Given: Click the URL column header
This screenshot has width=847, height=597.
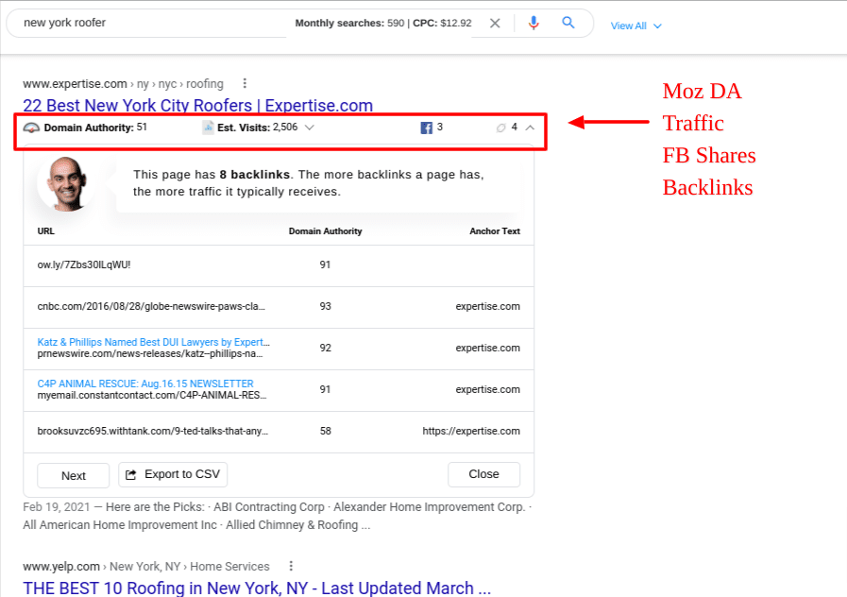Looking at the screenshot, I should click(46, 231).
